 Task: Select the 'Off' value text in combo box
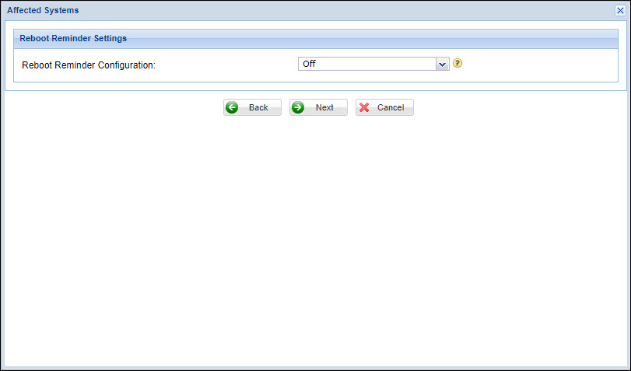pyautogui.click(x=310, y=64)
